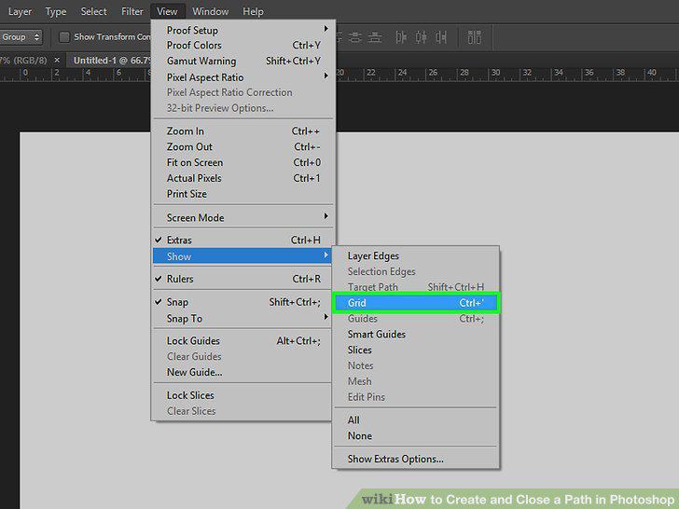Viewport: 679px width, 509px height.
Task: Toggle Guides in Show submenu
Action: [x=416, y=319]
